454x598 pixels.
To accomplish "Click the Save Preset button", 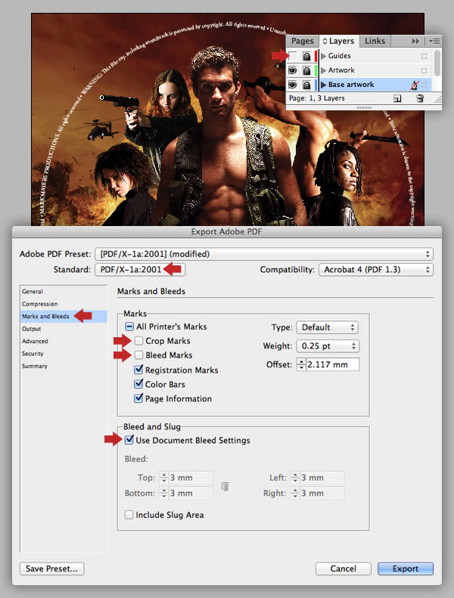I will point(52,569).
